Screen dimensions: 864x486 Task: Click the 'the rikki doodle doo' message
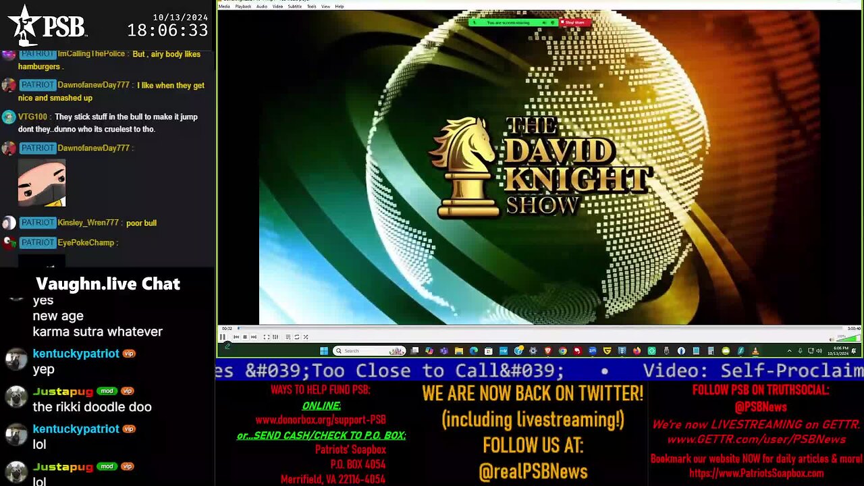point(92,407)
